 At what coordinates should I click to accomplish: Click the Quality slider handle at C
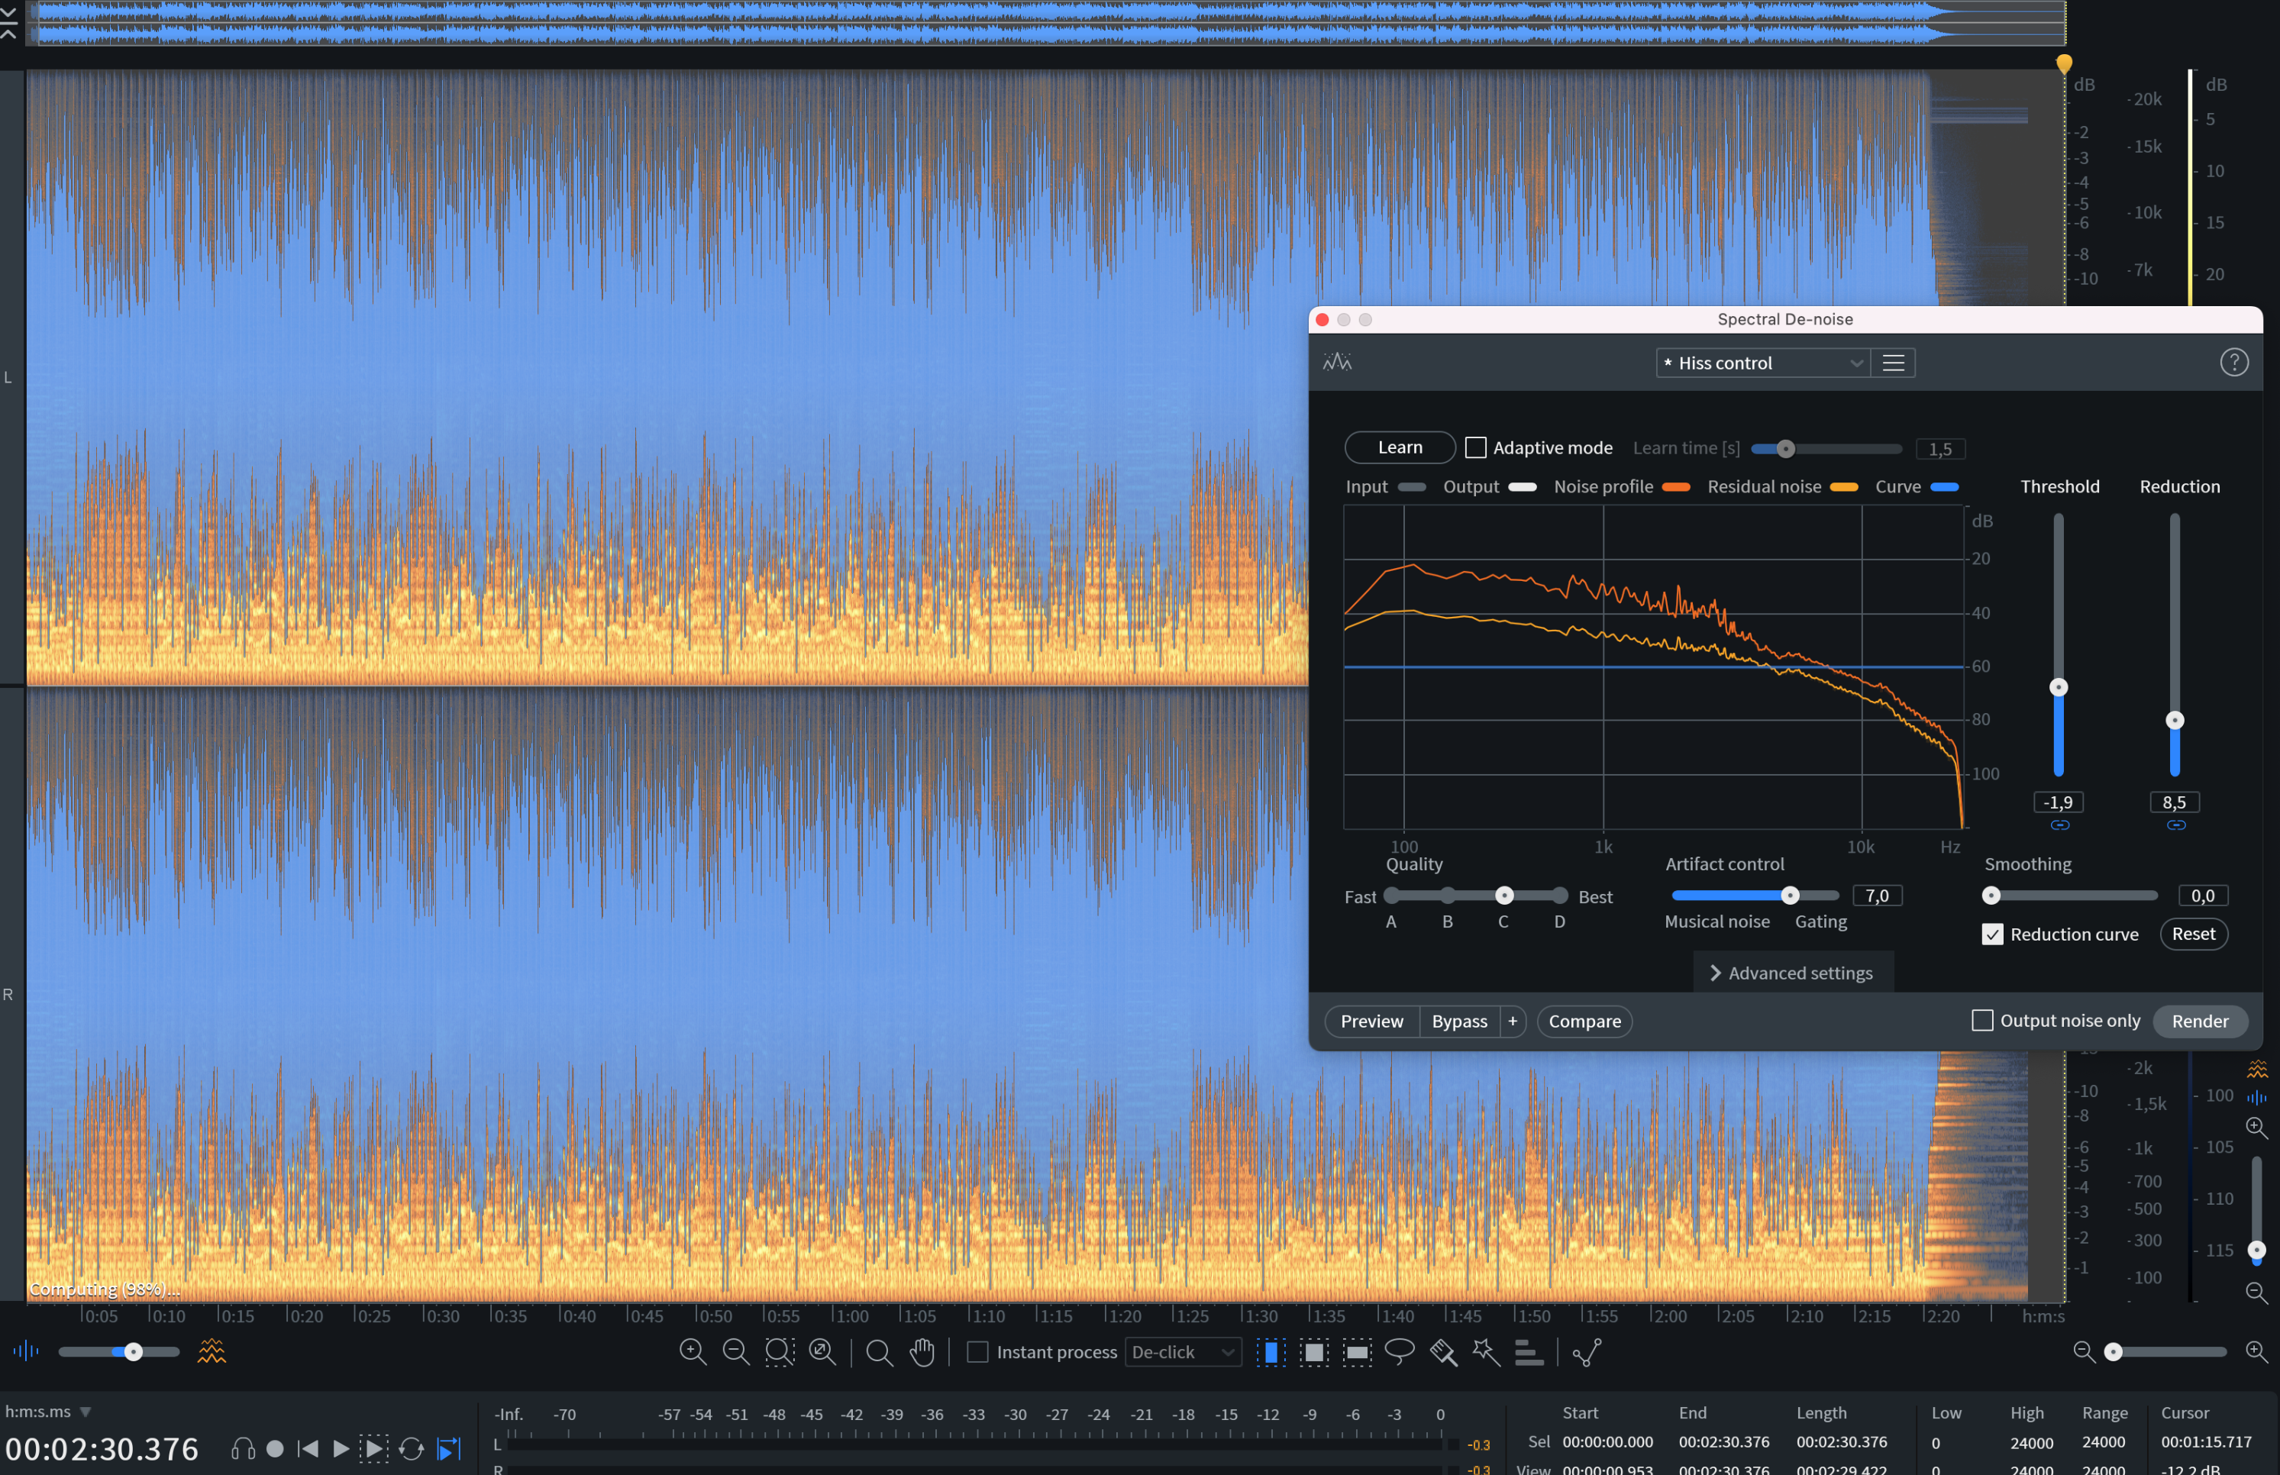pos(1504,896)
